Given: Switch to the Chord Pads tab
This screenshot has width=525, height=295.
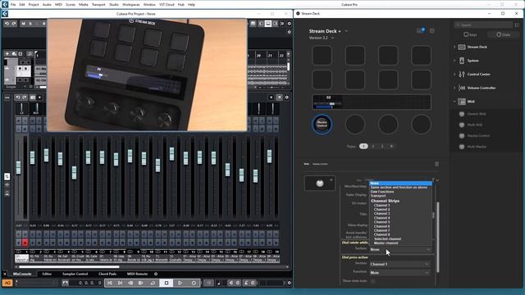Looking at the screenshot, I should (x=107, y=274).
